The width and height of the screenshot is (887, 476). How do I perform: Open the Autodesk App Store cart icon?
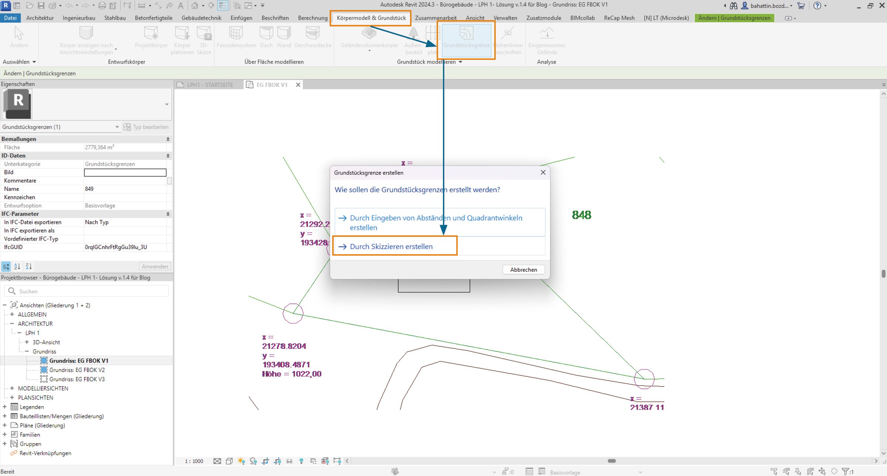(801, 6)
